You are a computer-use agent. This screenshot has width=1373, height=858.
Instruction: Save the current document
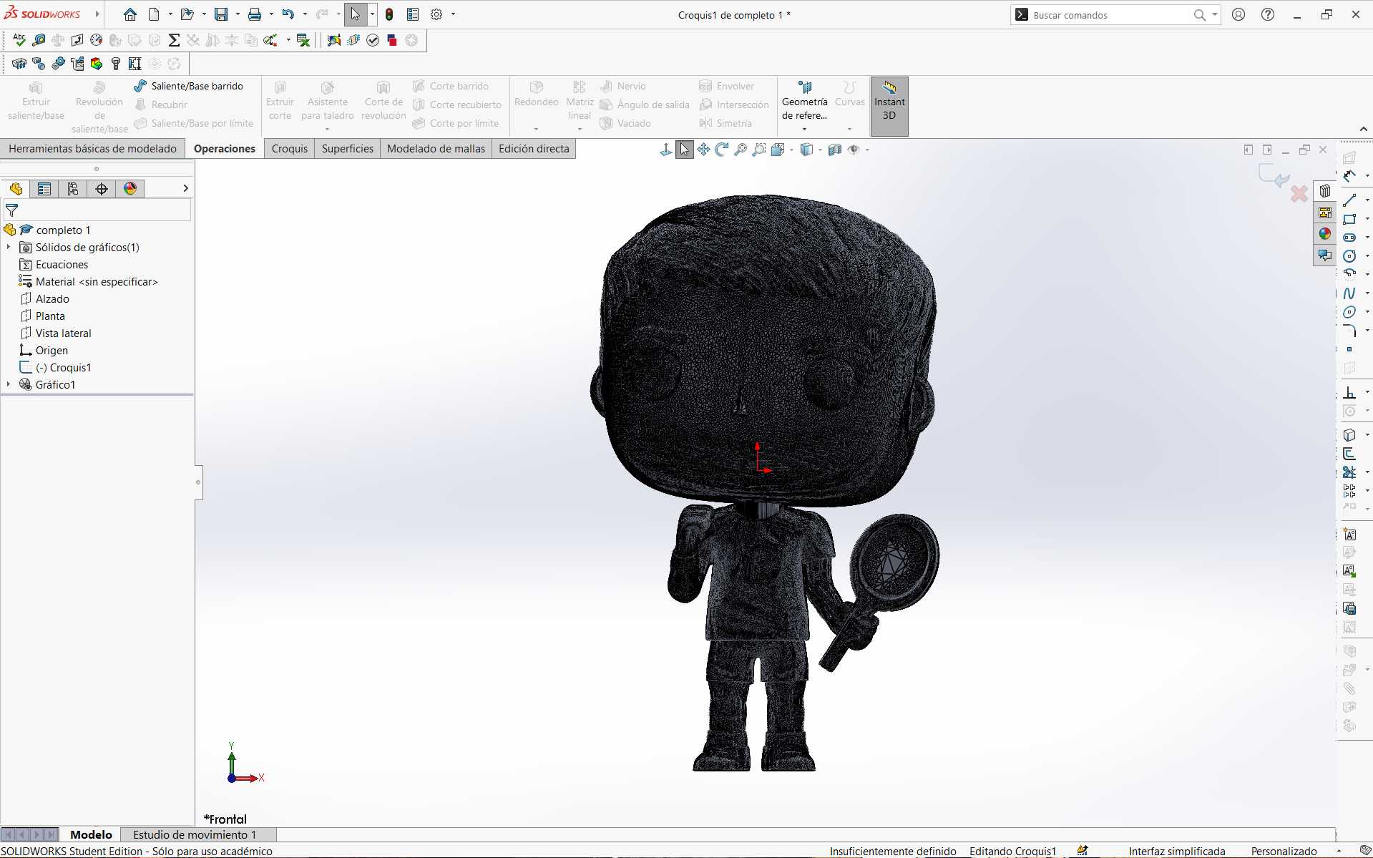pos(221,14)
